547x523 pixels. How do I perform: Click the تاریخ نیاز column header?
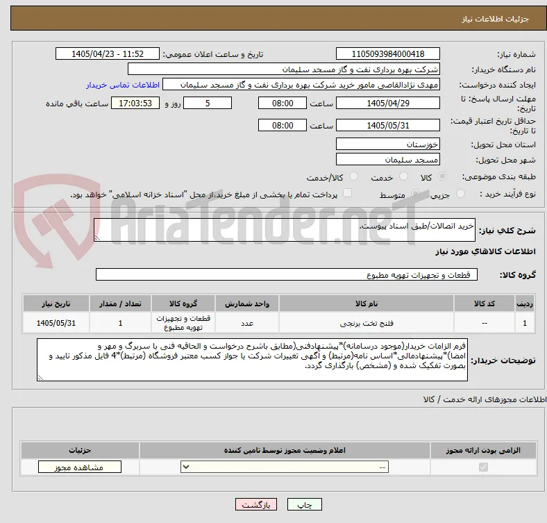[x=56, y=304]
